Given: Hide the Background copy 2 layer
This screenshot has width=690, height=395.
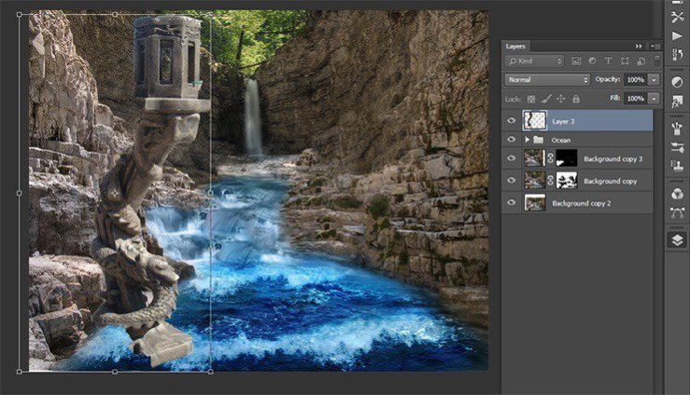Looking at the screenshot, I should (x=511, y=202).
